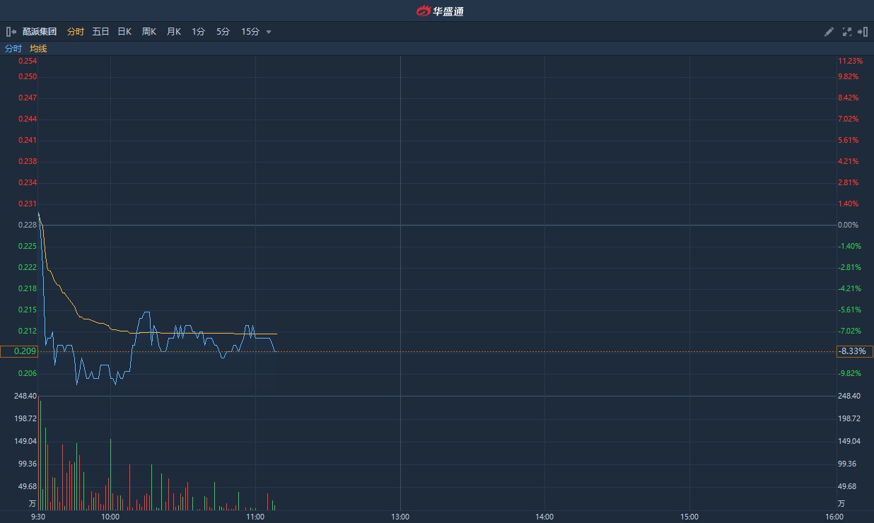Collapse the left side panel

point(11,32)
